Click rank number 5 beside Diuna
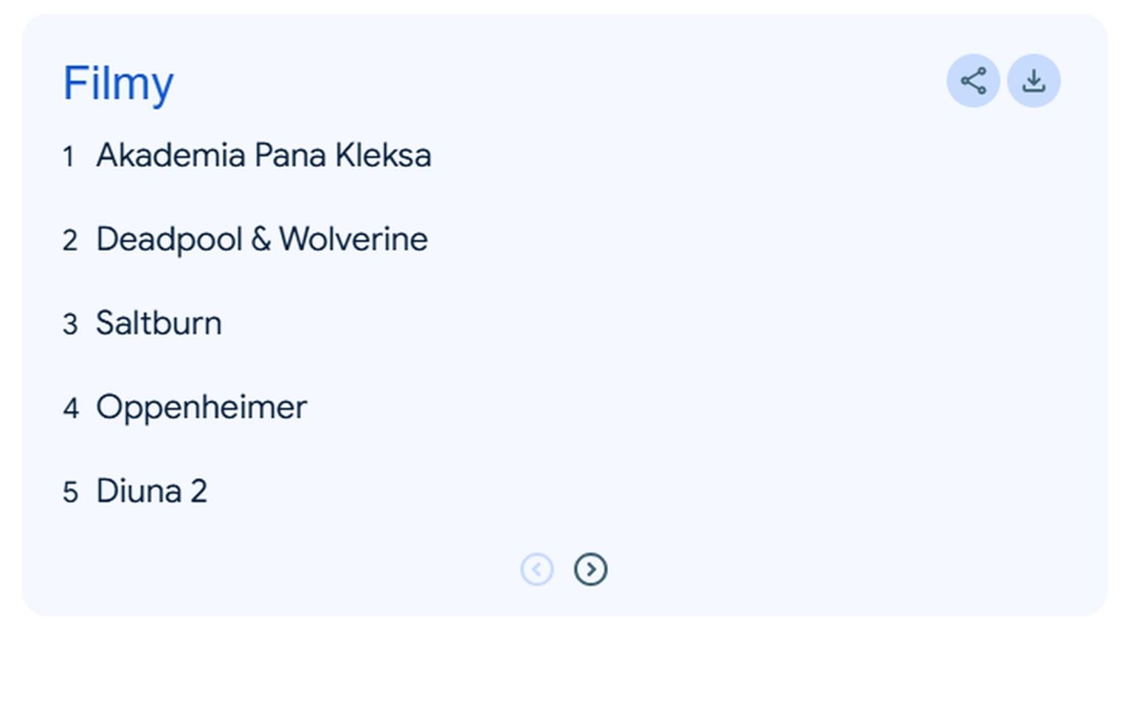 tap(70, 492)
